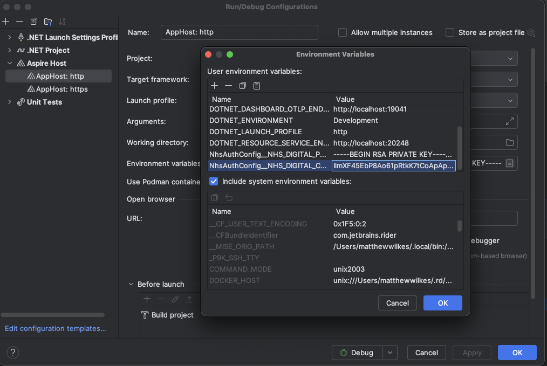Enable Allow multiple instances checkbox
This screenshot has width=547, height=366.
pyautogui.click(x=343, y=32)
